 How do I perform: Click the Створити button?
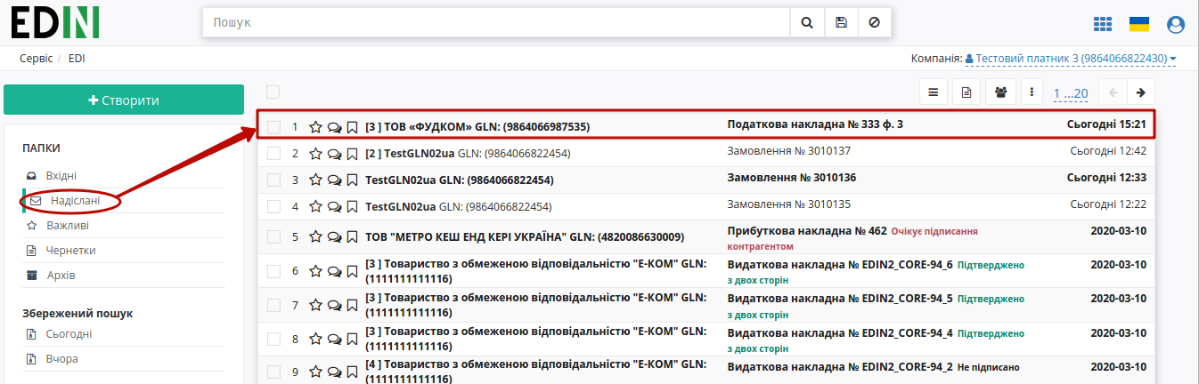(124, 100)
